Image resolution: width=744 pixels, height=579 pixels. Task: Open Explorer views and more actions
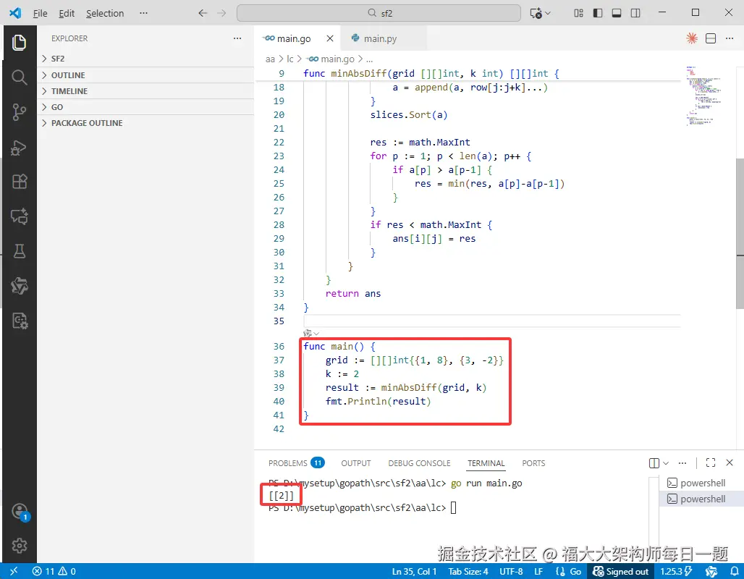point(237,38)
